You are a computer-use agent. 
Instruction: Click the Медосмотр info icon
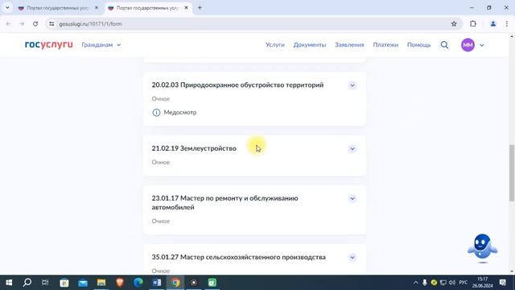(x=156, y=113)
